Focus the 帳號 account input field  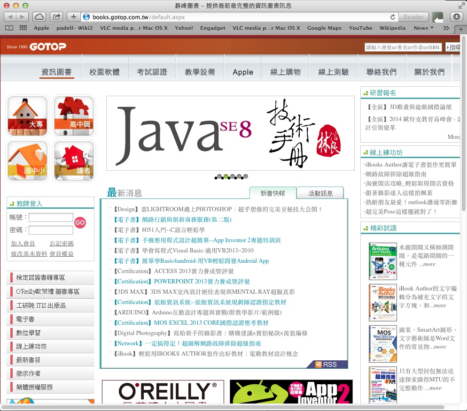[51, 217]
